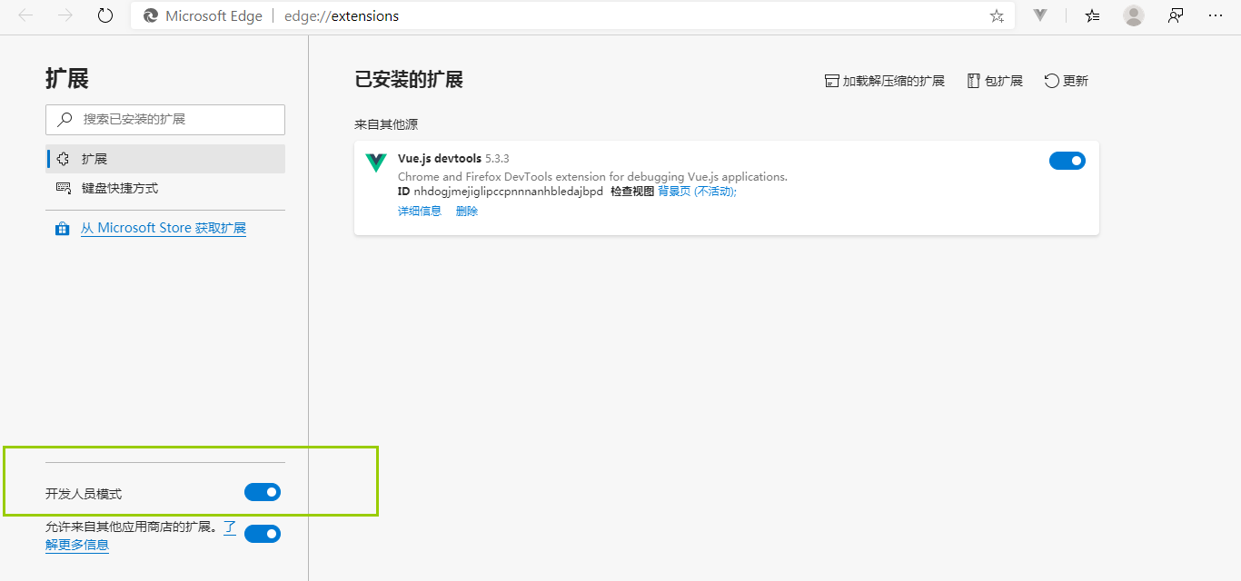Screen dimensions: 1241x581
Task: Click the search magnifier icon
Action: [x=65, y=119]
